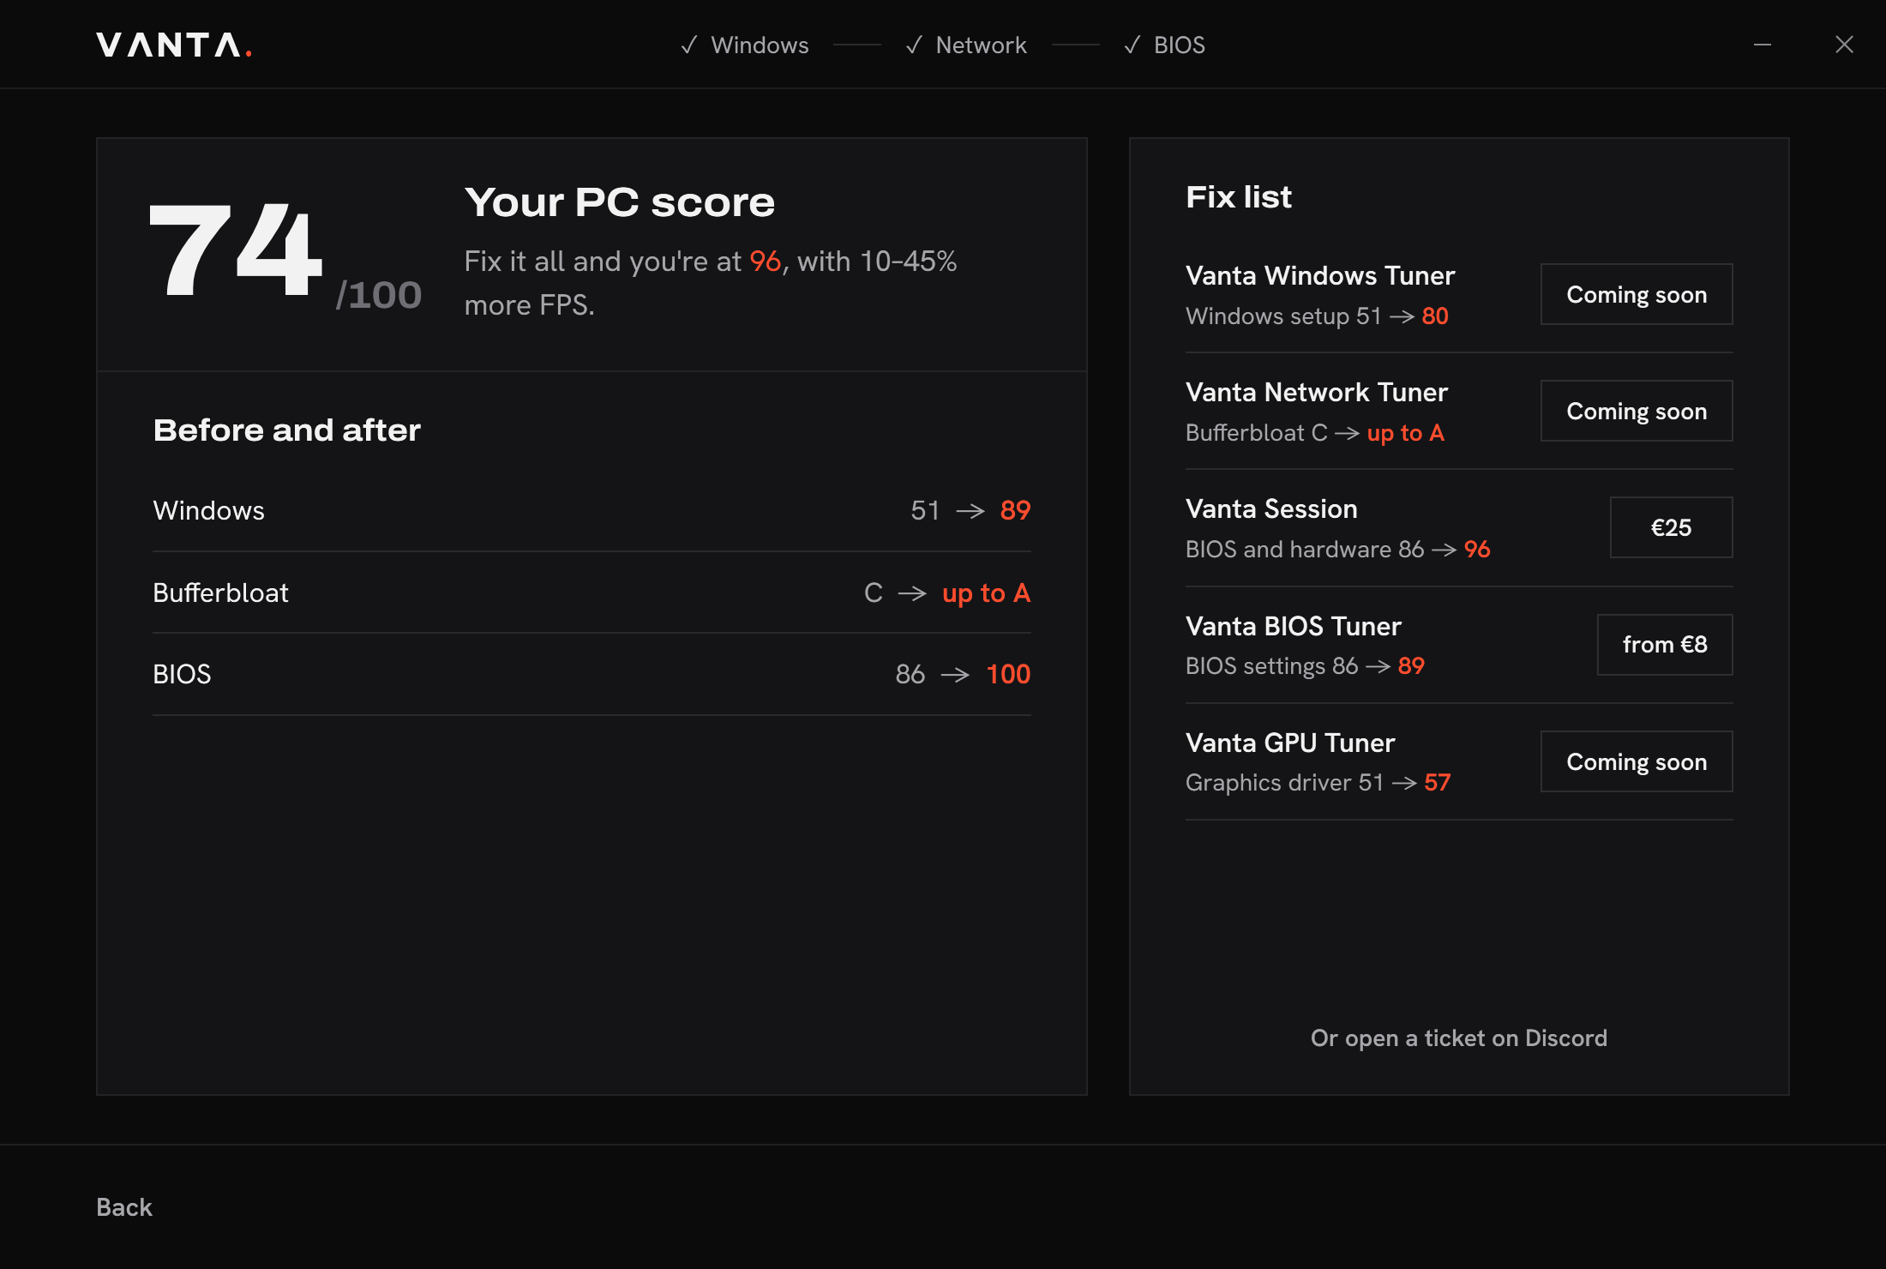Click 'BIOS and hardware 86 → 96' text
The height and width of the screenshot is (1269, 1886).
1338,549
